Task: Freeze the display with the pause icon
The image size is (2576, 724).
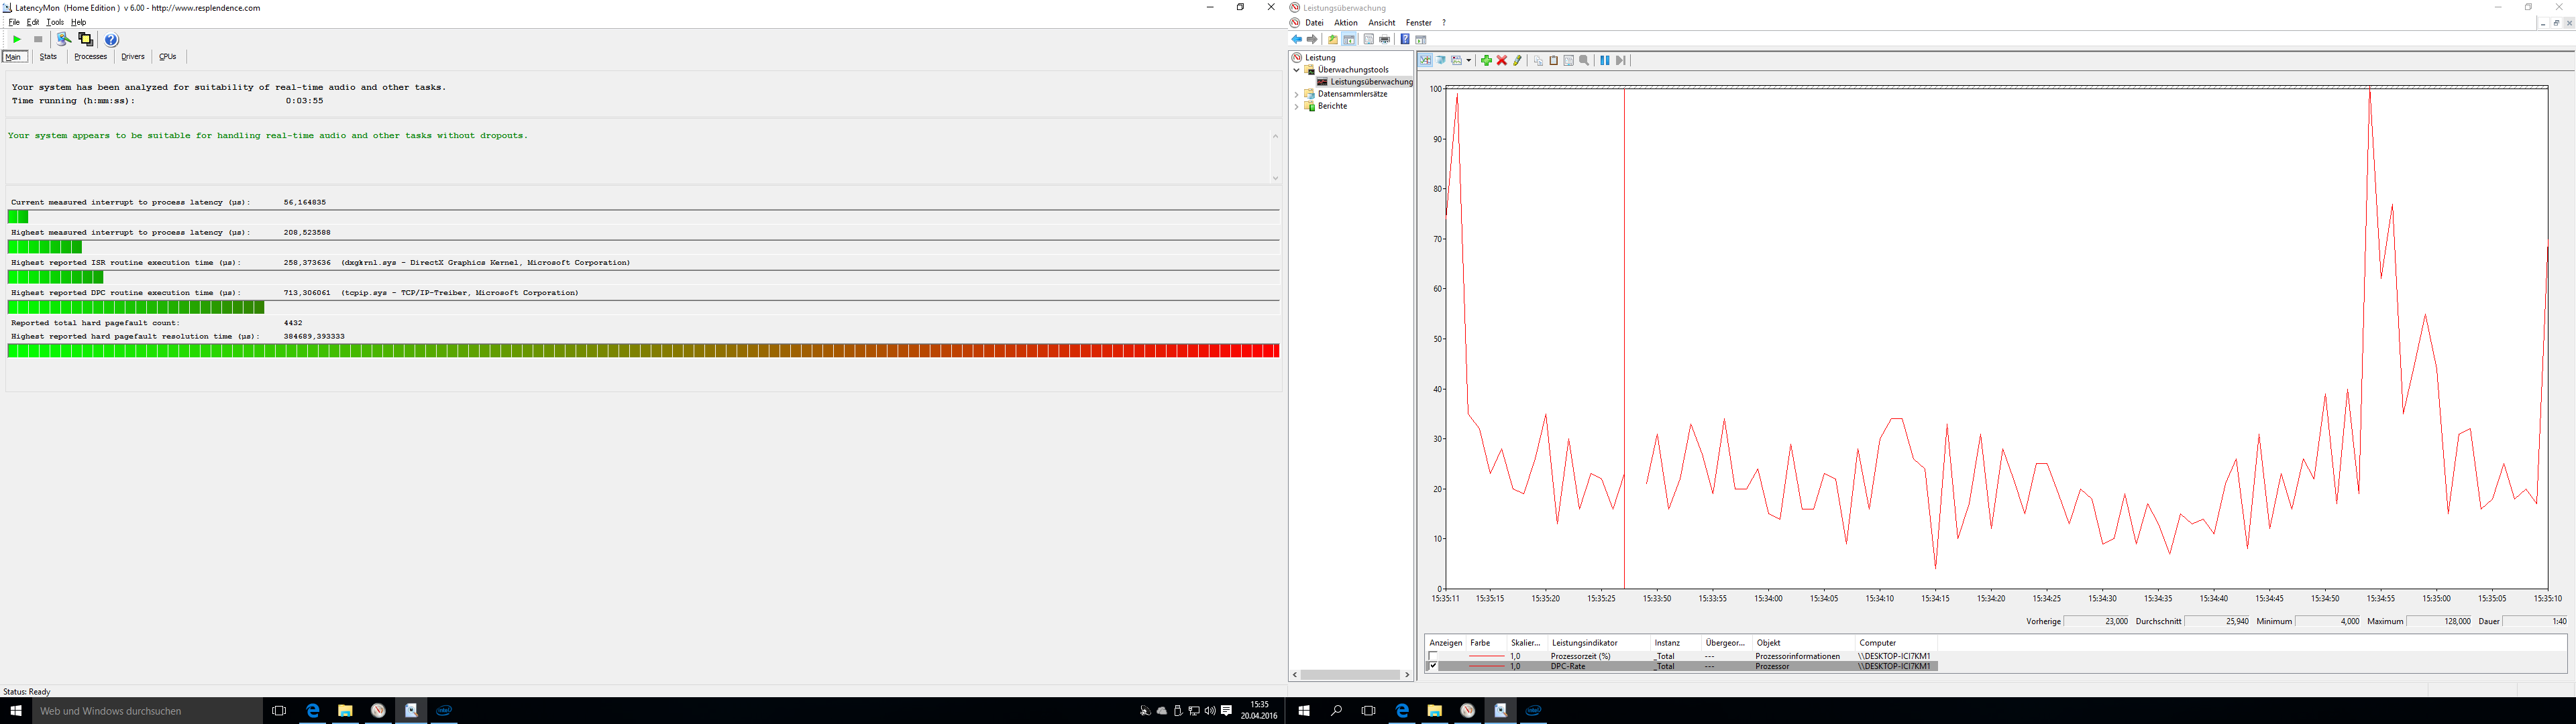Action: pos(1604,61)
